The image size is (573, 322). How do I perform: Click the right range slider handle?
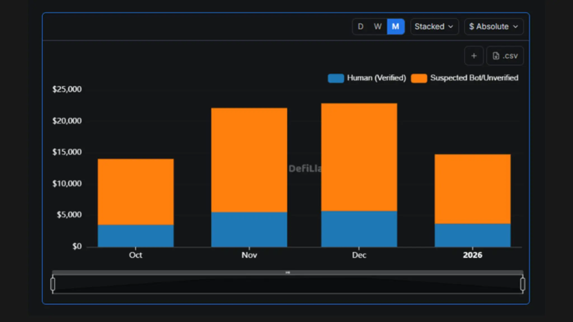pos(522,284)
